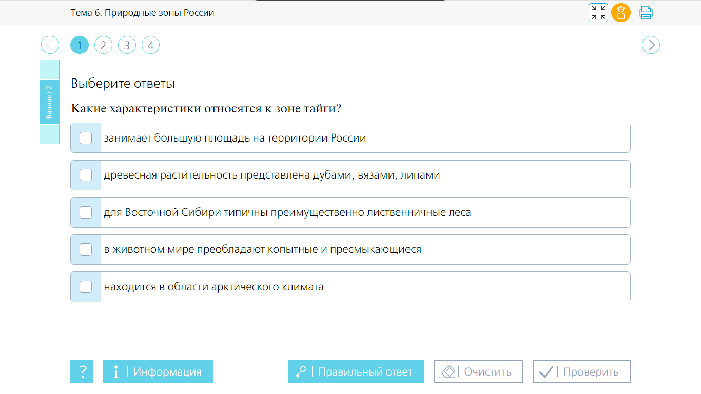Click the title 'Тема 6. Природные зоны России'

pyautogui.click(x=143, y=13)
